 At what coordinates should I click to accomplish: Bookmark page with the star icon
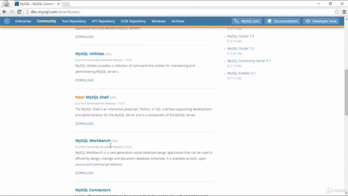[337, 12]
